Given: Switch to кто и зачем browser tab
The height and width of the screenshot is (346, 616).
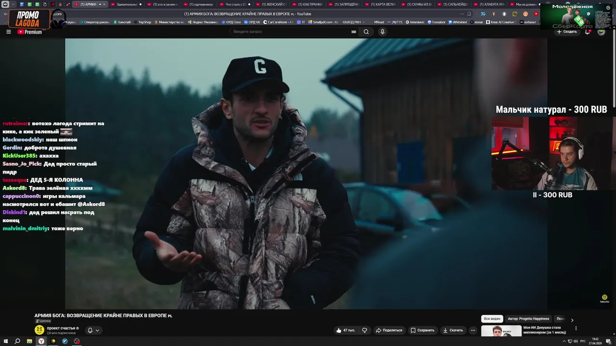Looking at the screenshot, I should coord(163,4).
